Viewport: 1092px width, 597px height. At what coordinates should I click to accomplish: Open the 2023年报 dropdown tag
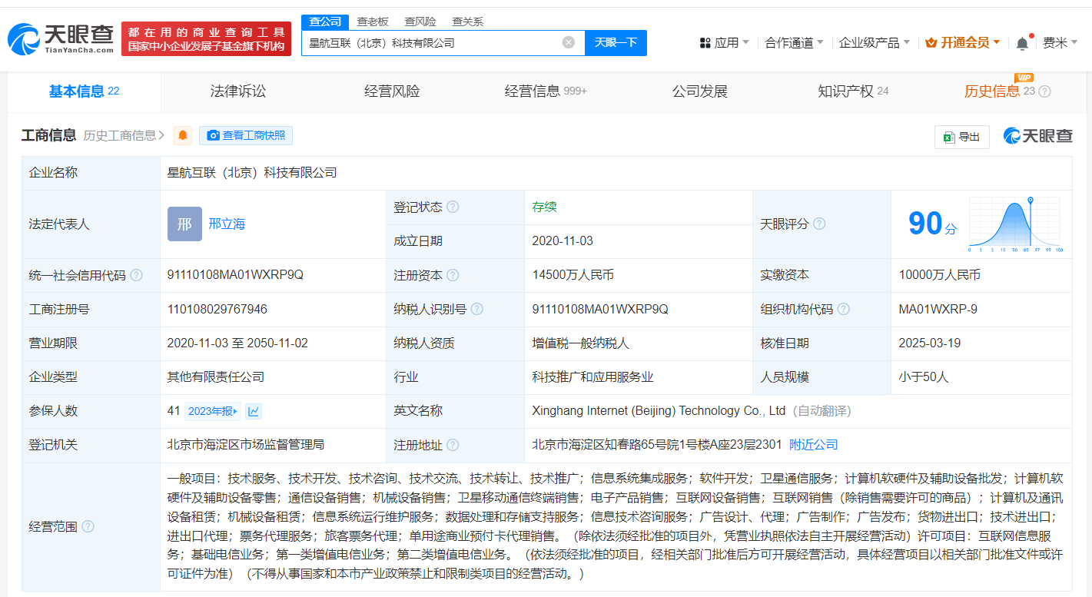(x=212, y=412)
